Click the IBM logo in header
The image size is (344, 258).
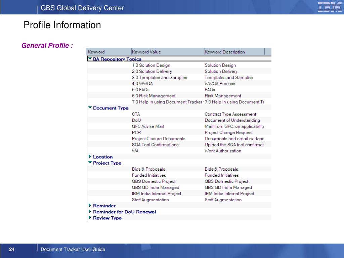tap(330, 7)
